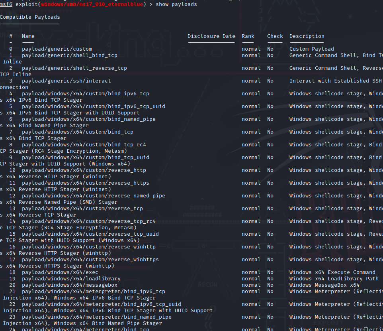The width and height of the screenshot is (383, 331).
Task: Select payload/windows/x64/meterpreter/bind_ipv6_tcp_uuid entry
Action: click(102, 304)
